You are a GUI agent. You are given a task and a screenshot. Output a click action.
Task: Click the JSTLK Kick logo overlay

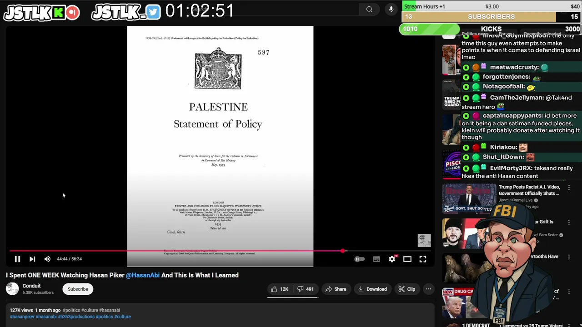(41, 12)
